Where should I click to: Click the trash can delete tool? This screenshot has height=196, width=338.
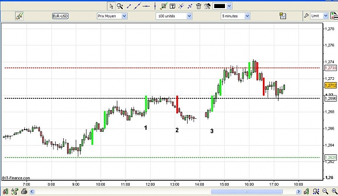[x=198, y=6]
